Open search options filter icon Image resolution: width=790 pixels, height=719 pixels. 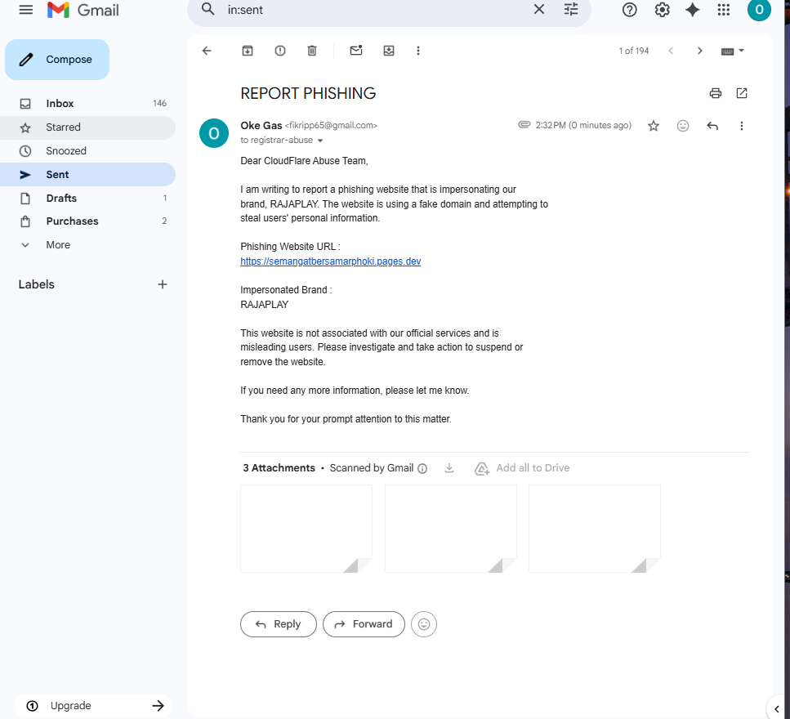[x=571, y=9]
